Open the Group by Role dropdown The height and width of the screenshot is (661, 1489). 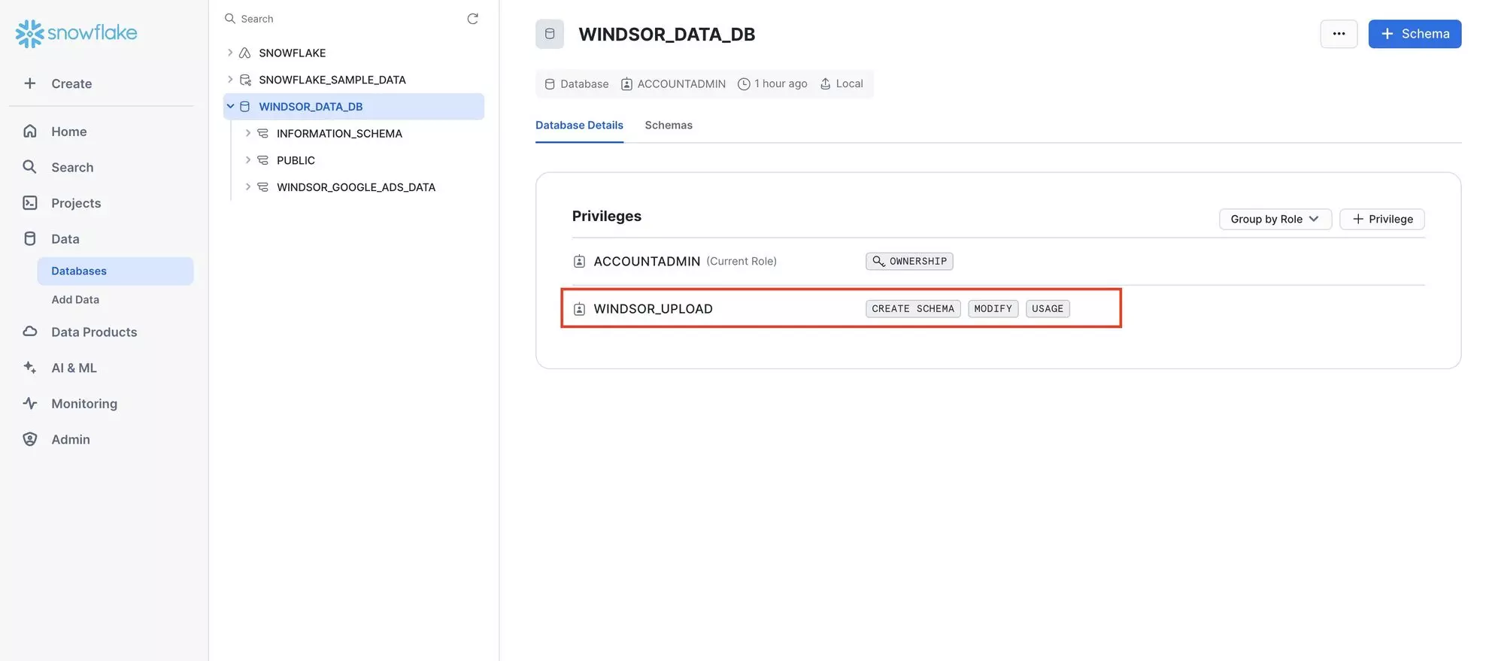pyautogui.click(x=1275, y=219)
